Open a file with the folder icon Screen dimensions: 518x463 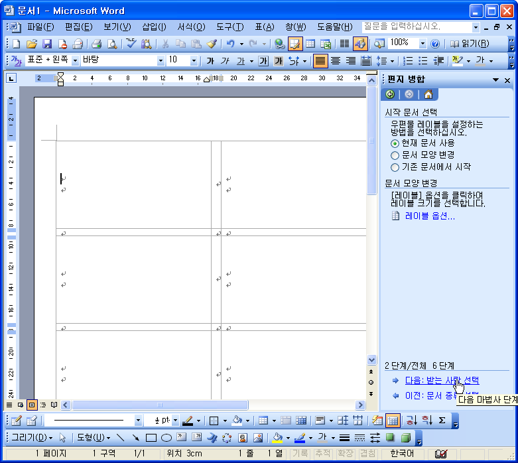pyautogui.click(x=32, y=44)
